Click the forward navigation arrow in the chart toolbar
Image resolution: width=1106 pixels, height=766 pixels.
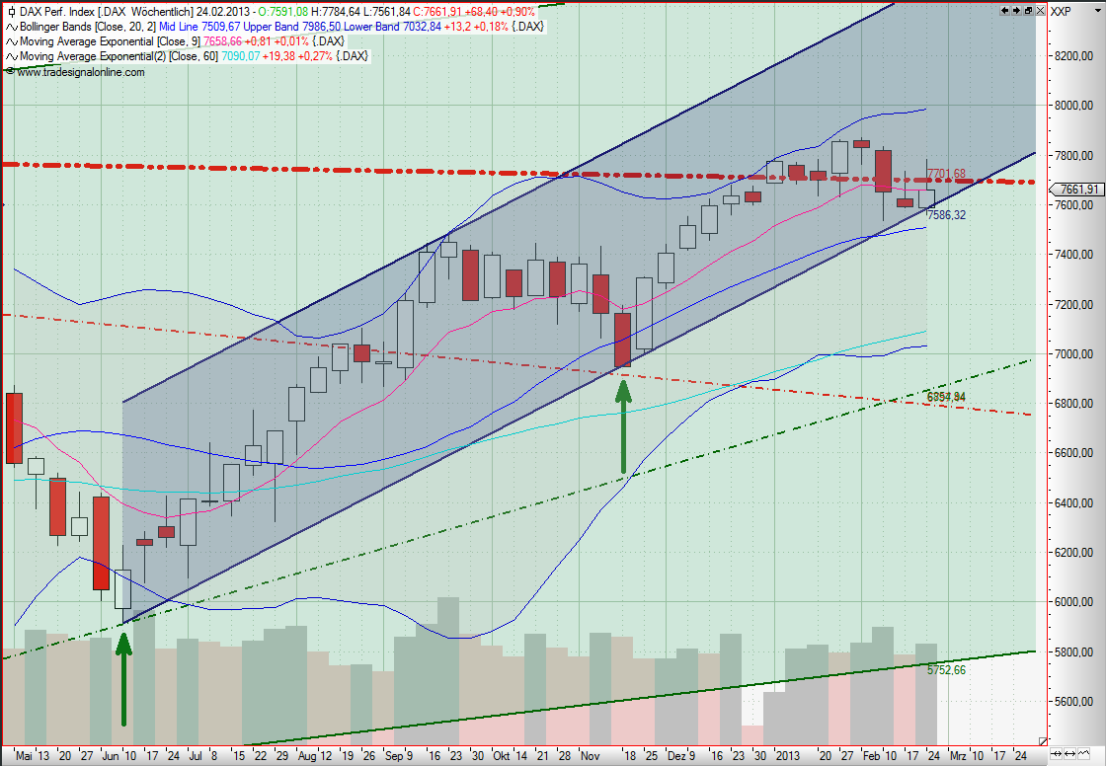pyautogui.click(x=1016, y=10)
